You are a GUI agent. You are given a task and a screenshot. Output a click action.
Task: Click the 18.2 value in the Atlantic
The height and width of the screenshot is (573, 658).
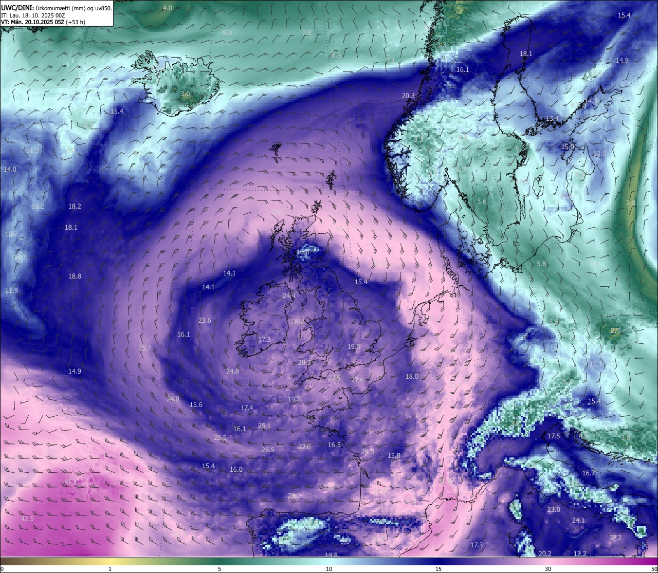pyautogui.click(x=75, y=206)
